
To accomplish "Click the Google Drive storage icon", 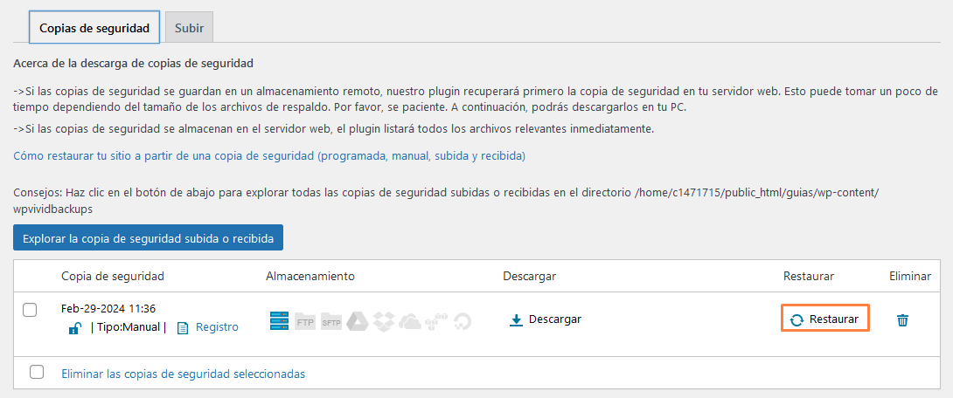I will tap(358, 320).
